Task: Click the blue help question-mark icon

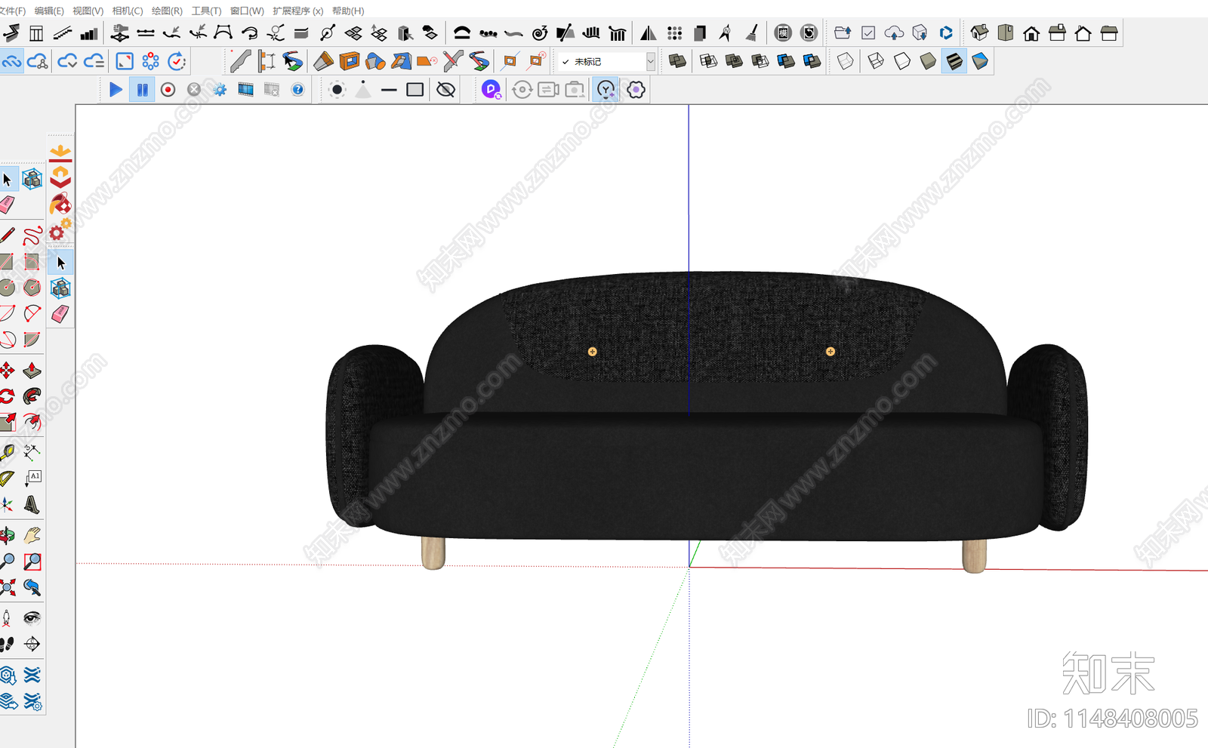Action: (297, 90)
